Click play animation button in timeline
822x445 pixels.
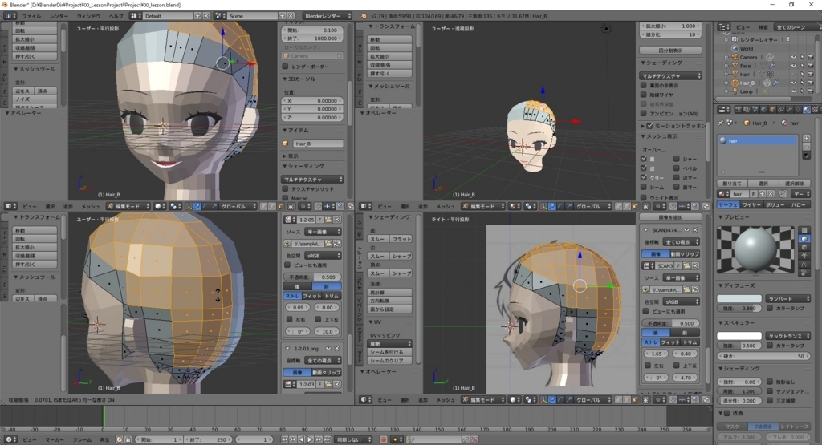click(311, 439)
